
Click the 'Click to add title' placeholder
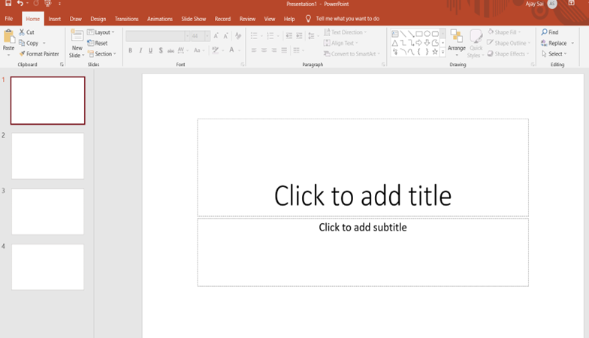pos(362,195)
